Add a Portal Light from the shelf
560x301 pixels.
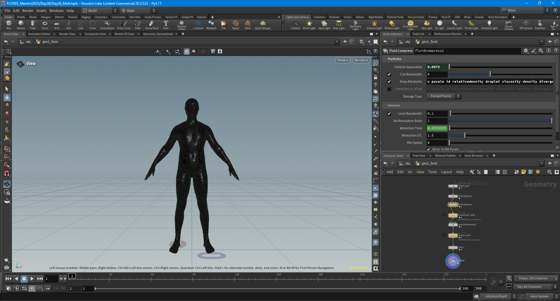(x=472, y=25)
